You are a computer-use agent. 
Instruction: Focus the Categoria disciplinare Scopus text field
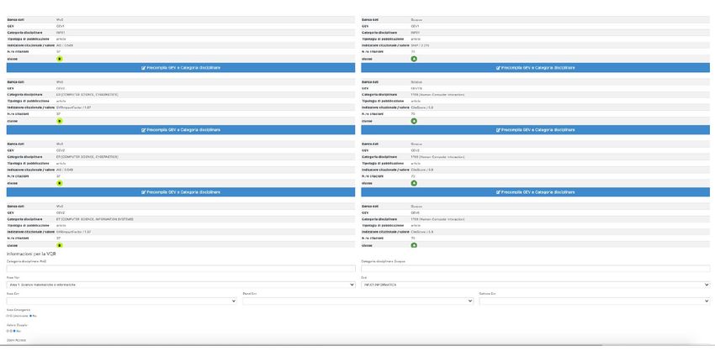pos(535,269)
